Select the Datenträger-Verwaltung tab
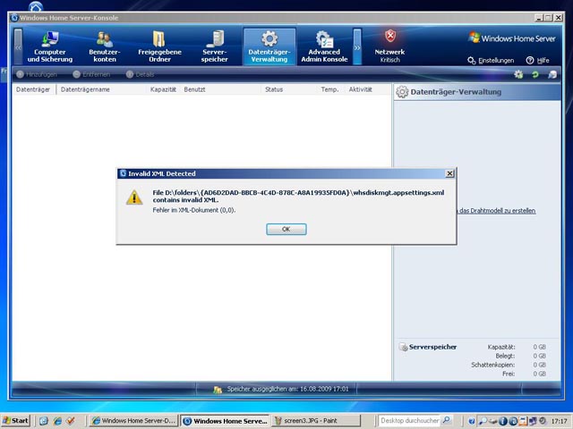Image resolution: width=573 pixels, height=429 pixels. 269,46
